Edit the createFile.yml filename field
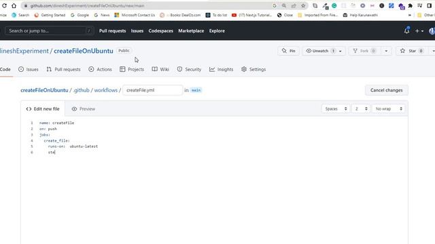Screen dimensions: 435x244 [152, 90]
